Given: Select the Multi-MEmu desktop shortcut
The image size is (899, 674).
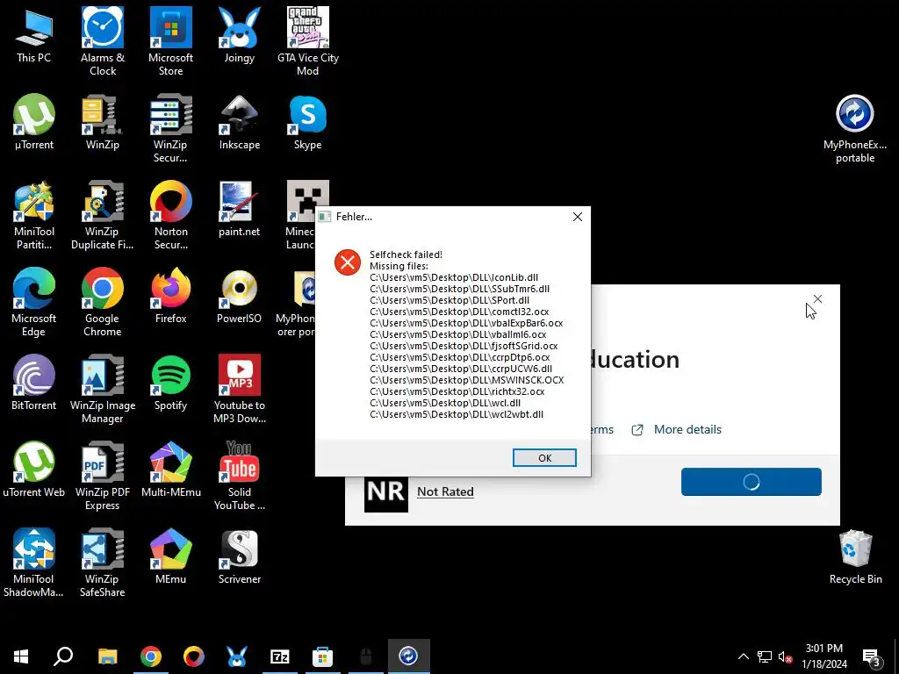Looking at the screenshot, I should click(x=171, y=470).
